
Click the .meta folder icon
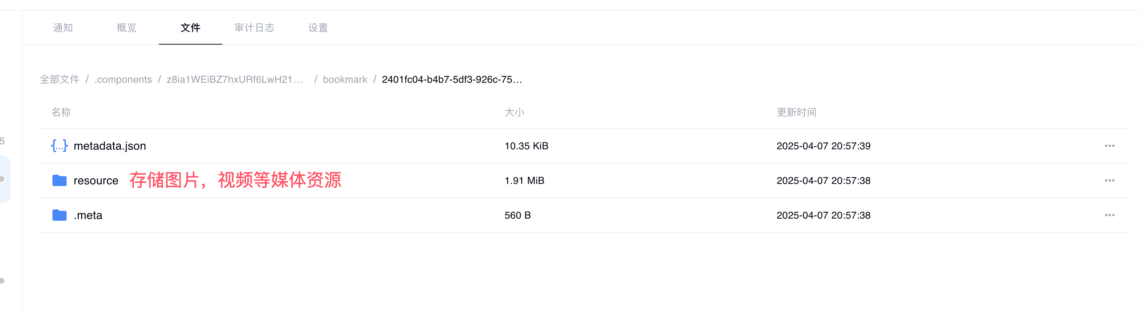coord(60,215)
